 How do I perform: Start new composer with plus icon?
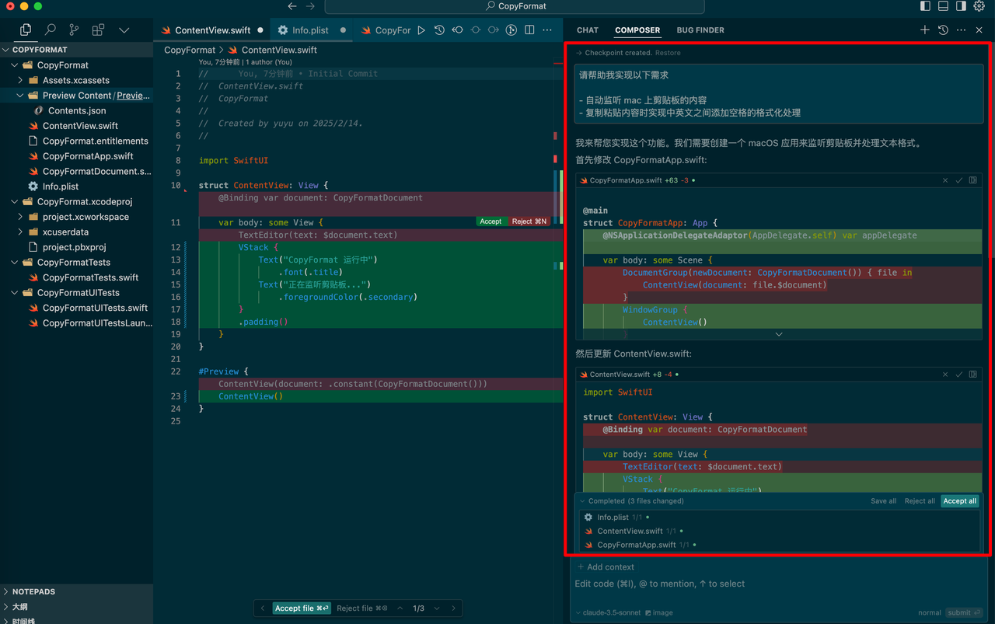(925, 30)
